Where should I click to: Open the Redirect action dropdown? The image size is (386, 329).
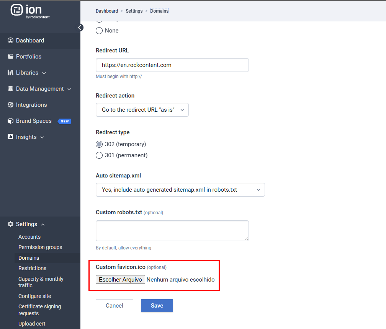tap(142, 110)
